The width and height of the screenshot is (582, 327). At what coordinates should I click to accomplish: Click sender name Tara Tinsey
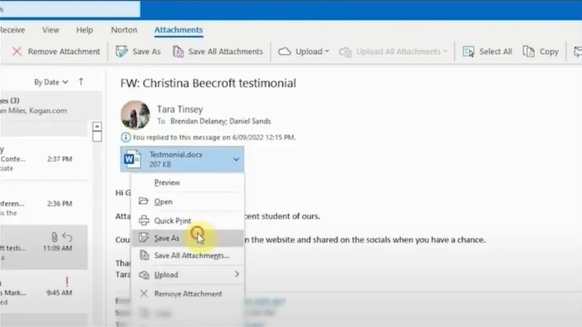point(180,109)
